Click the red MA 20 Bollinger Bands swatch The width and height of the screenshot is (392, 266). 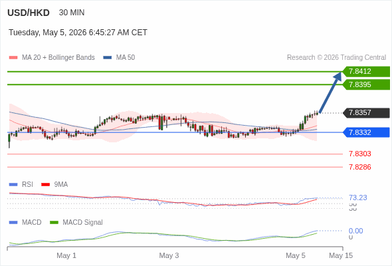pos(13,58)
